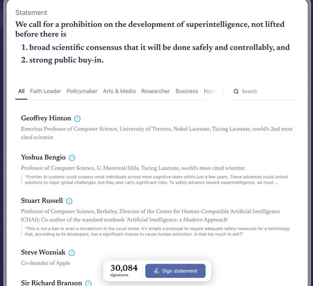
Task: Select the All signatories tab
Action: (x=21, y=91)
